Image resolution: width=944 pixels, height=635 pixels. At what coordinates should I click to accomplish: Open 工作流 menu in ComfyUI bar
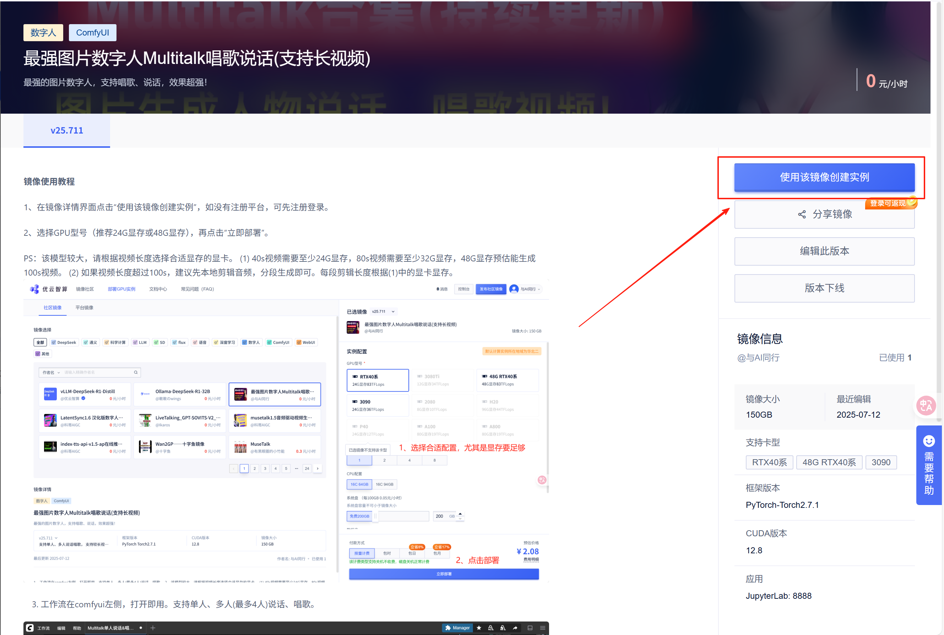(x=43, y=628)
